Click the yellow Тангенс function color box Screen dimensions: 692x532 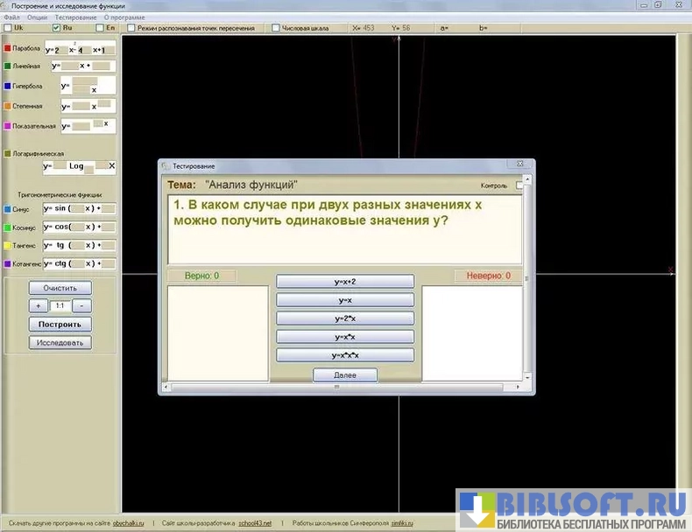pos(7,246)
